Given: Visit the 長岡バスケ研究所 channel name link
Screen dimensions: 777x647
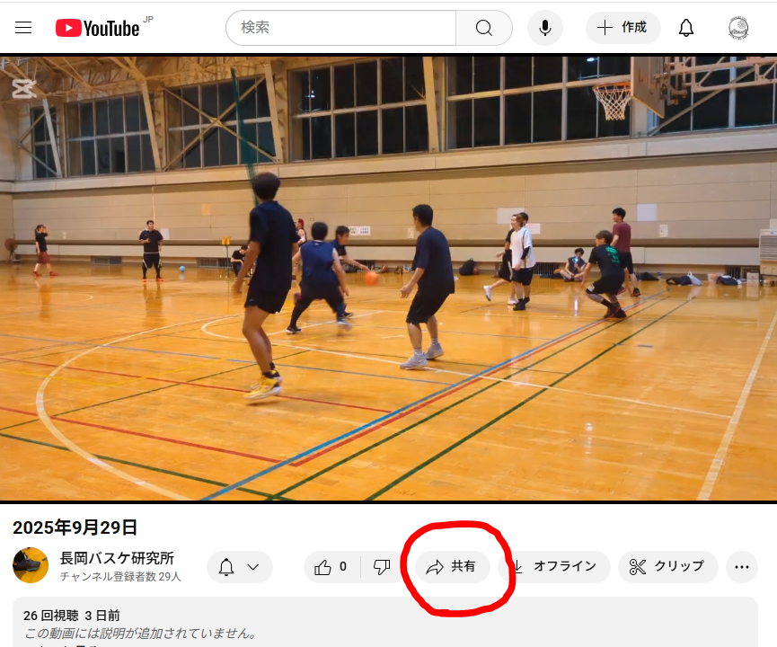Looking at the screenshot, I should 117,558.
